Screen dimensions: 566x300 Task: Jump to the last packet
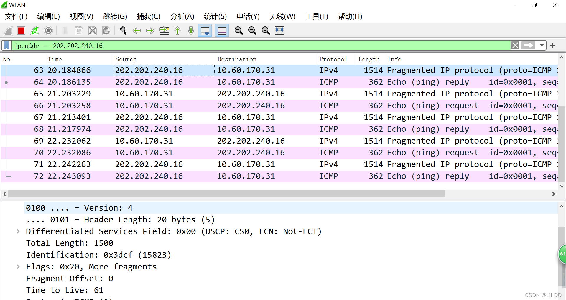[x=191, y=31]
